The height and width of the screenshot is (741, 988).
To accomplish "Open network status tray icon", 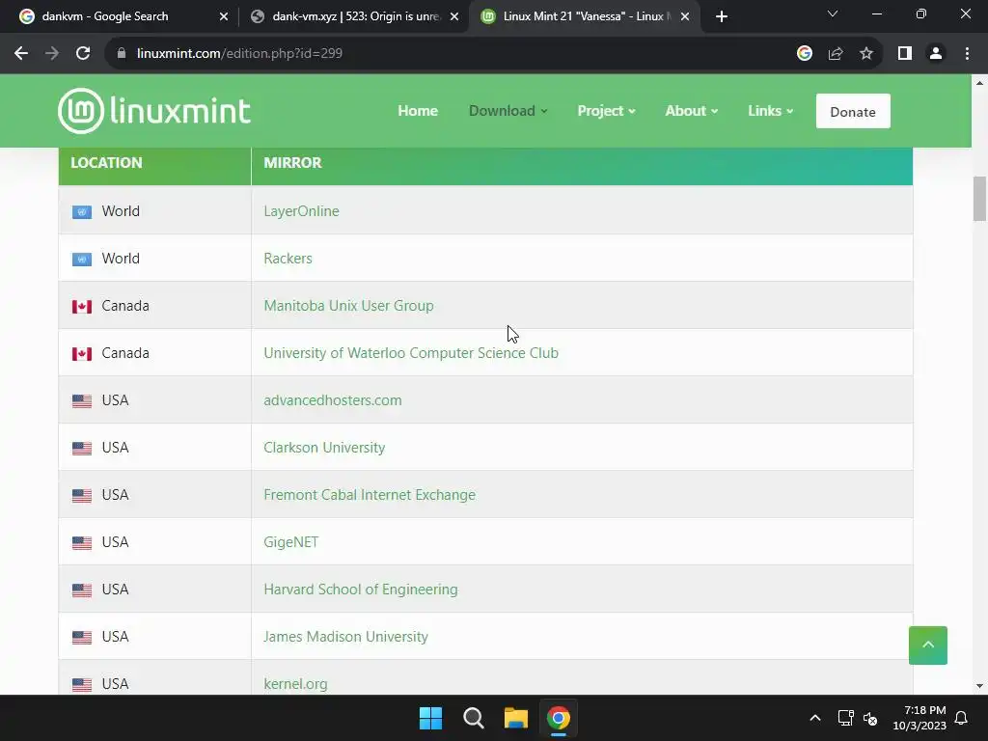I will [845, 718].
